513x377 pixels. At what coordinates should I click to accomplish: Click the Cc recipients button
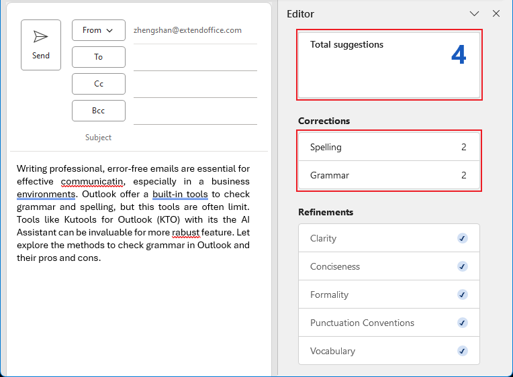(x=98, y=84)
